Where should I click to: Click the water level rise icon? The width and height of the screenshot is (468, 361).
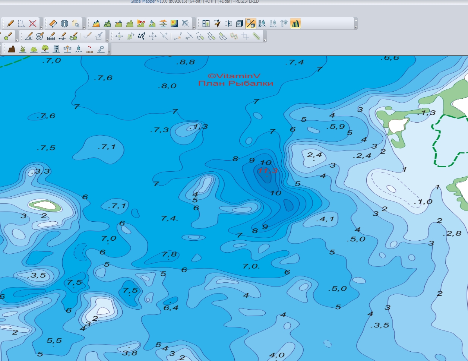262,23
